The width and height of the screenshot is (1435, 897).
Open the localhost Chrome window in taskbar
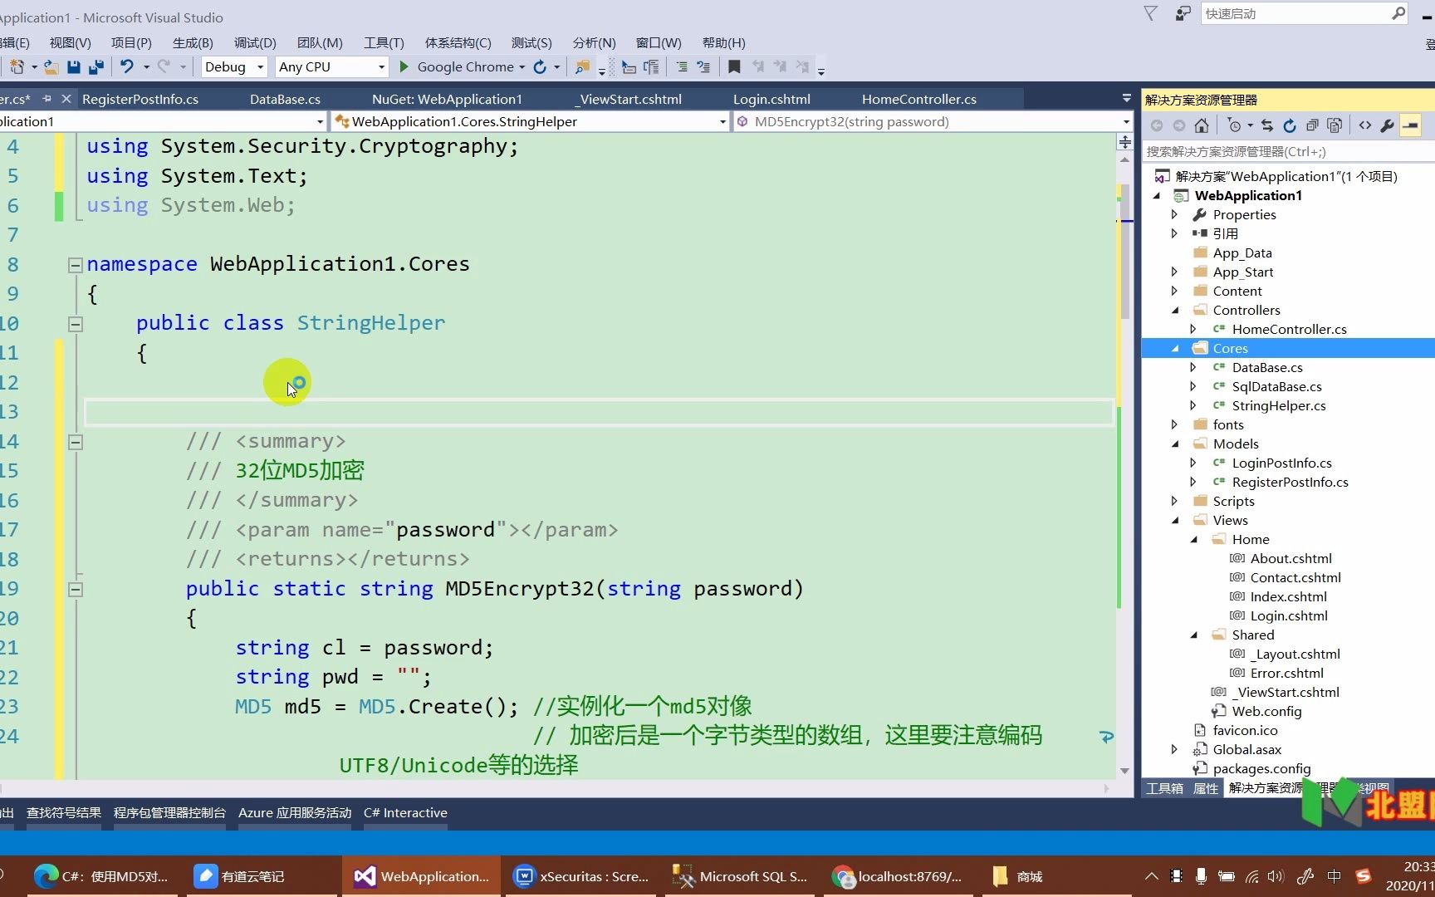(x=898, y=876)
